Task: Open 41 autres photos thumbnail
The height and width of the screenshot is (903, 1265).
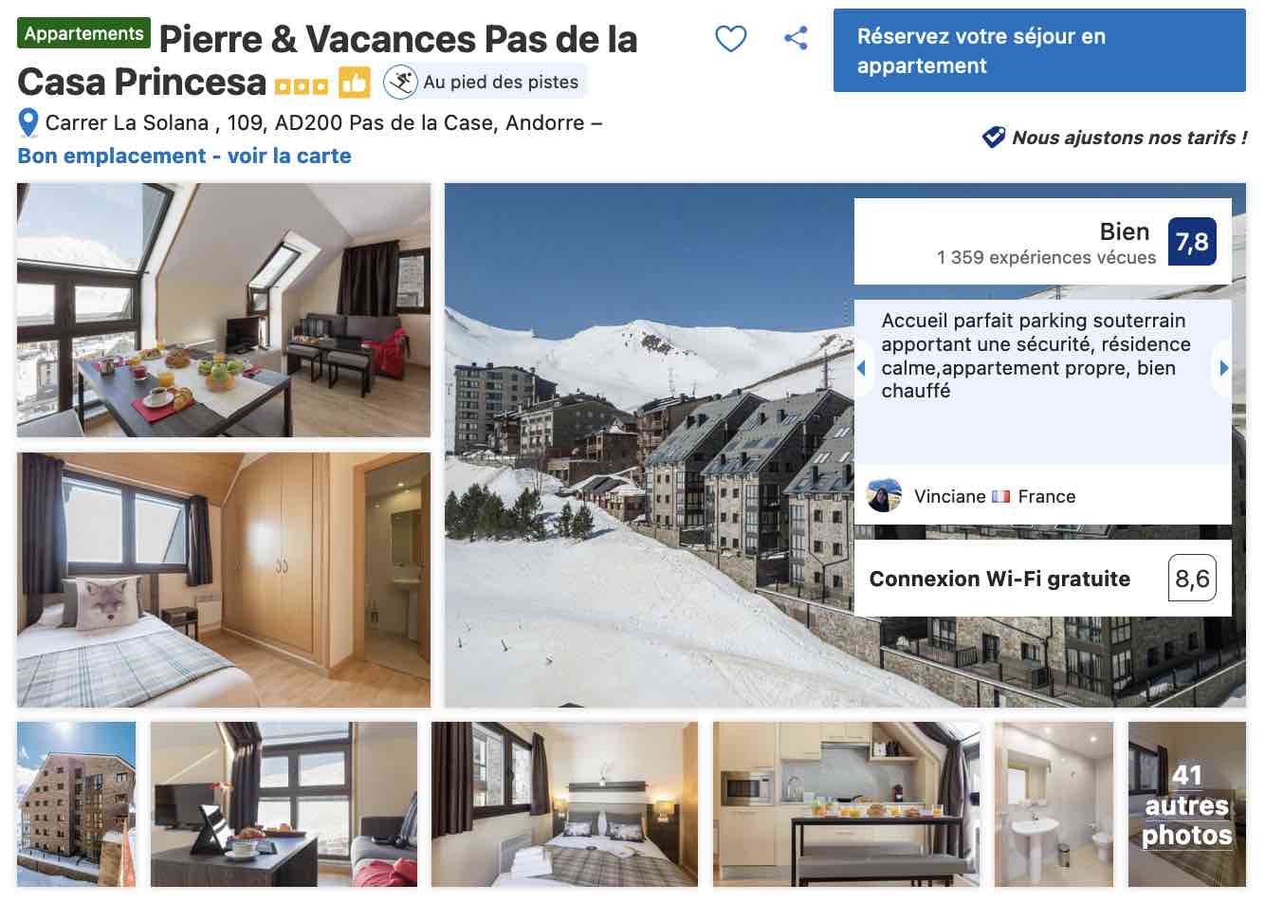Action: pos(1186,804)
